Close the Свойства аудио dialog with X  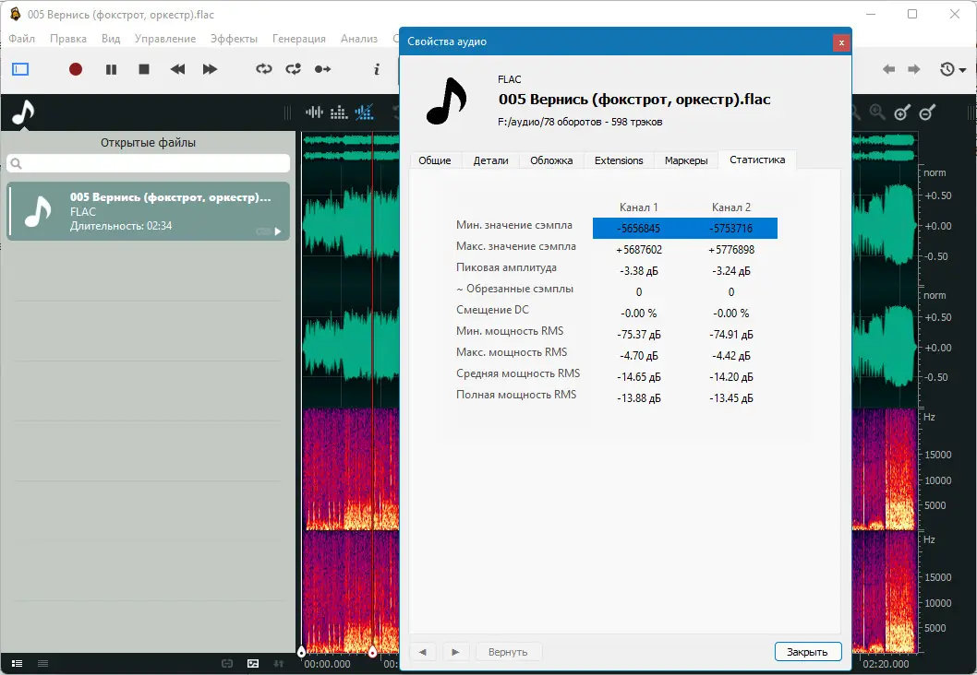click(x=840, y=41)
